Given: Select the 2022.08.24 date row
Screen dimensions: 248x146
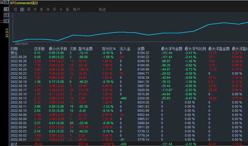Looking at the screenshot, I should point(19,69).
